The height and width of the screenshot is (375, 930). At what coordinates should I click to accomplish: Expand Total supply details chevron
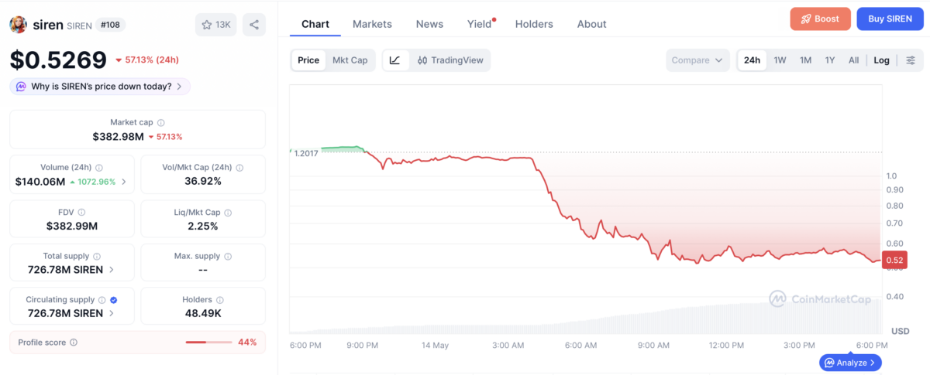click(111, 270)
